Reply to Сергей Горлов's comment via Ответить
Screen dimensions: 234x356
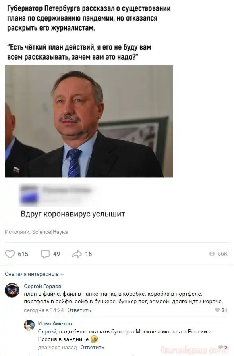(x=79, y=310)
